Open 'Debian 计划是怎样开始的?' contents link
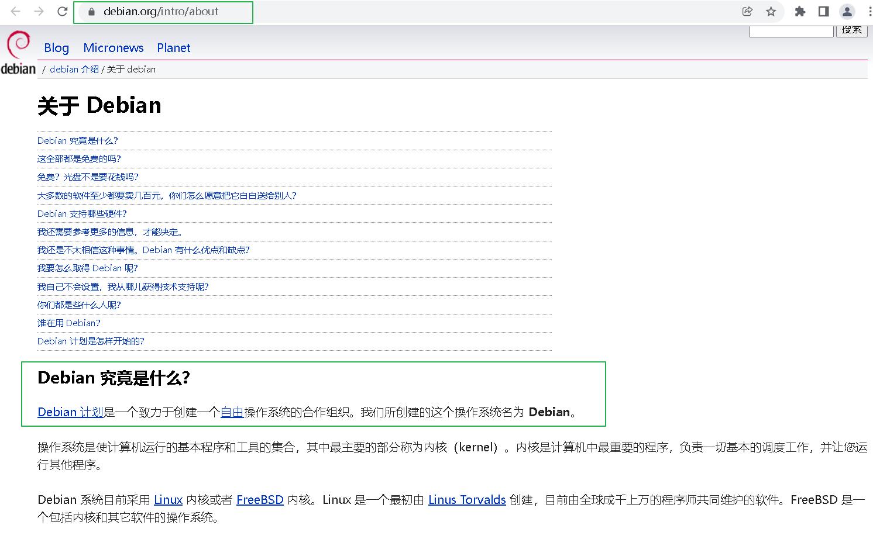The width and height of the screenshot is (873, 539). click(x=91, y=341)
